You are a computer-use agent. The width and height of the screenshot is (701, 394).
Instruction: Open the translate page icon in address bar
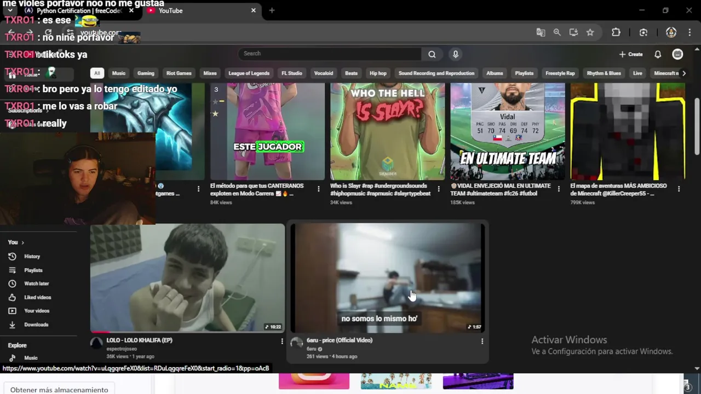coord(541,32)
